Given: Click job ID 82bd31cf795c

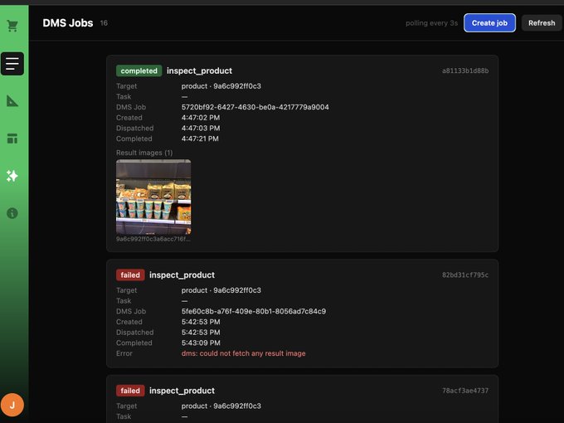Looking at the screenshot, I should click(465, 275).
